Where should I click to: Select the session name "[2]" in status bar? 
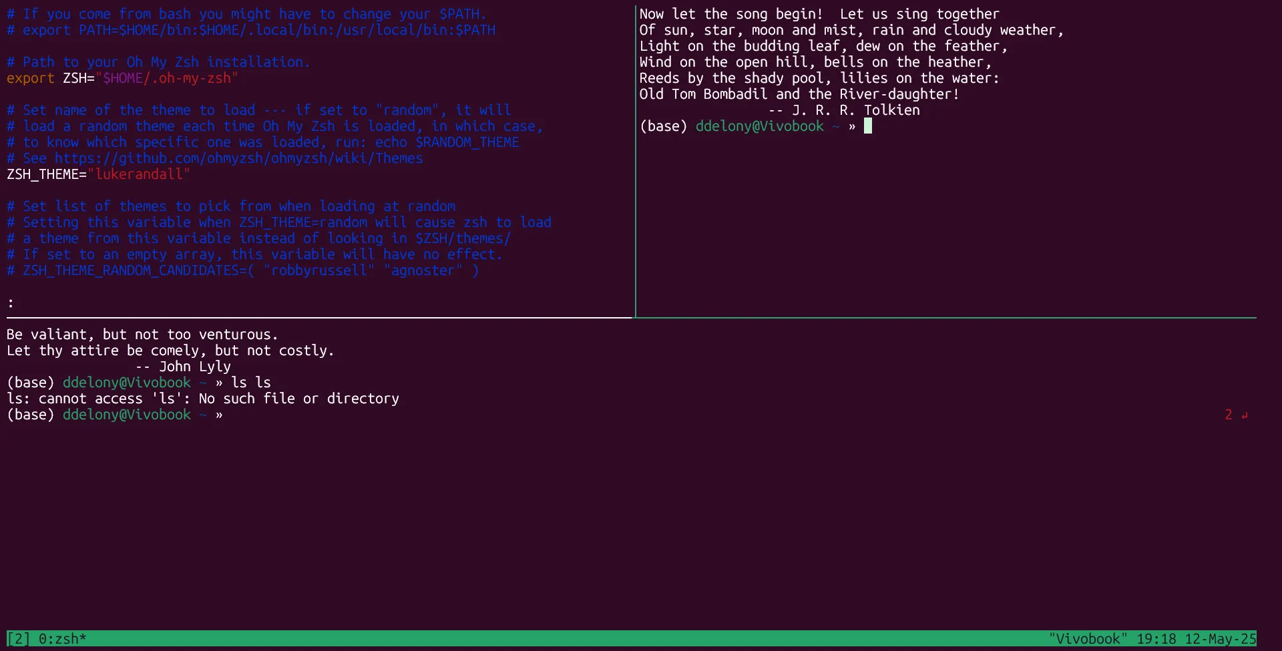pos(18,638)
